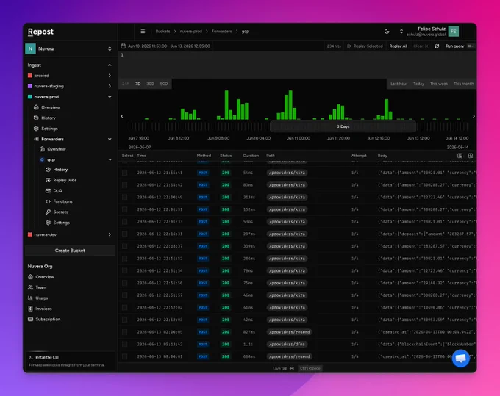
Task: Open Usage chart icon
Action: (x=30, y=298)
